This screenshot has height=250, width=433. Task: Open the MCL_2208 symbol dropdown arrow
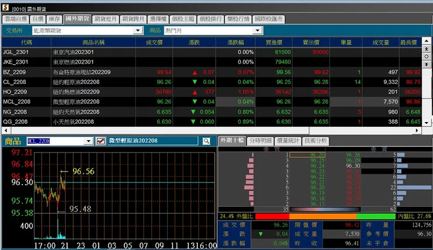(x=88, y=141)
